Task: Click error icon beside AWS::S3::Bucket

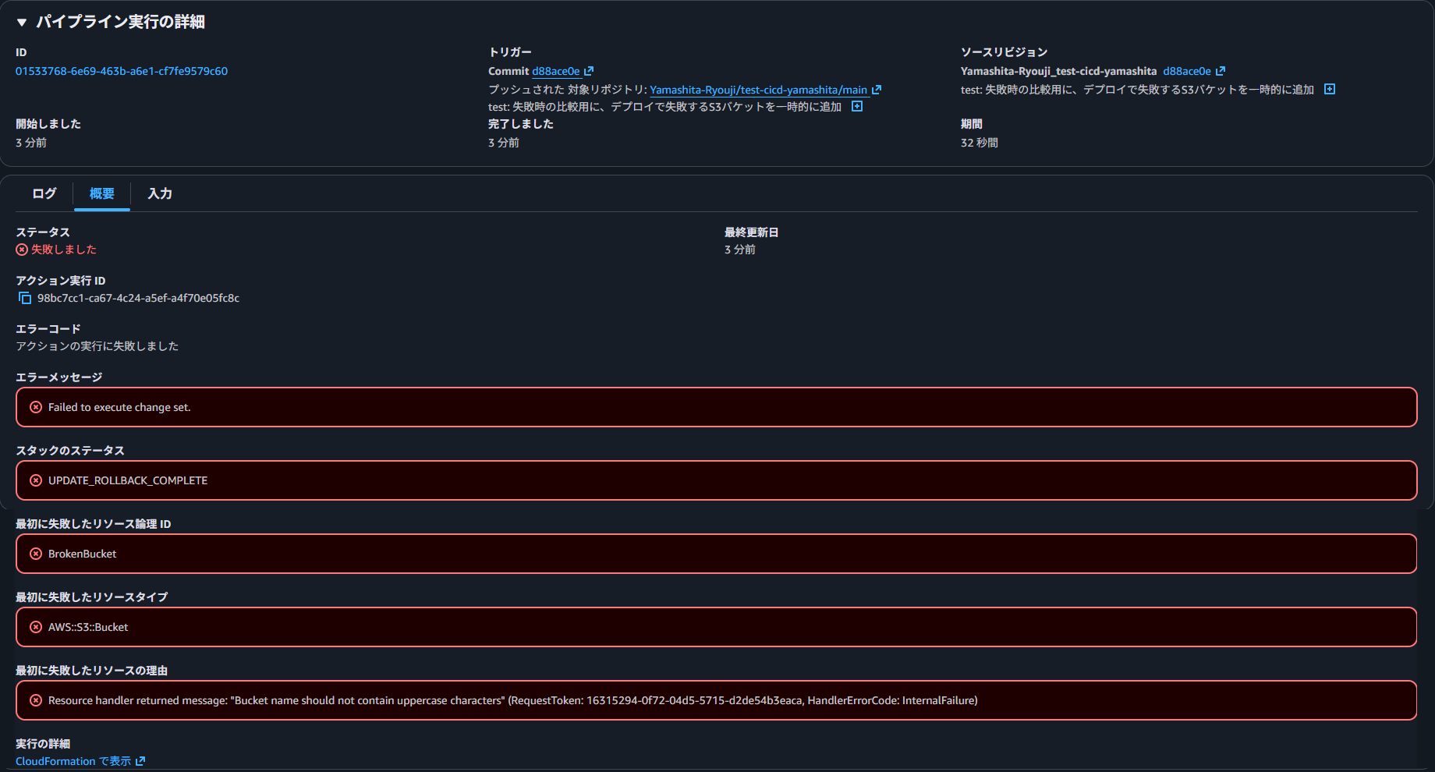Action: [36, 627]
